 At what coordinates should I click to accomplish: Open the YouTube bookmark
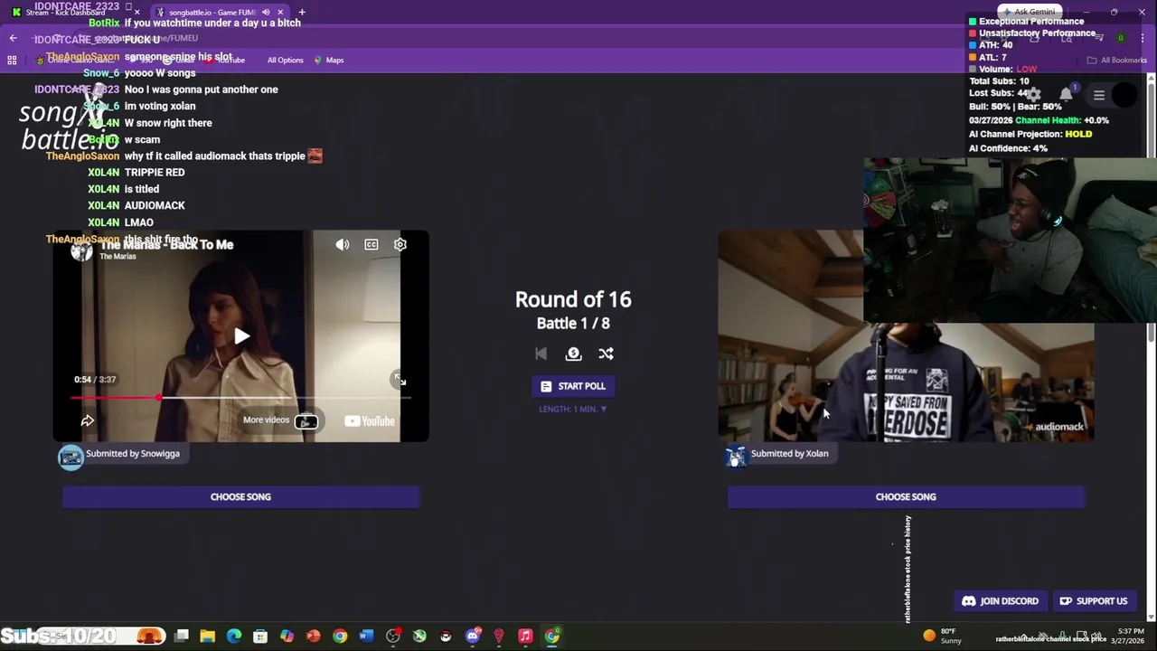226,60
